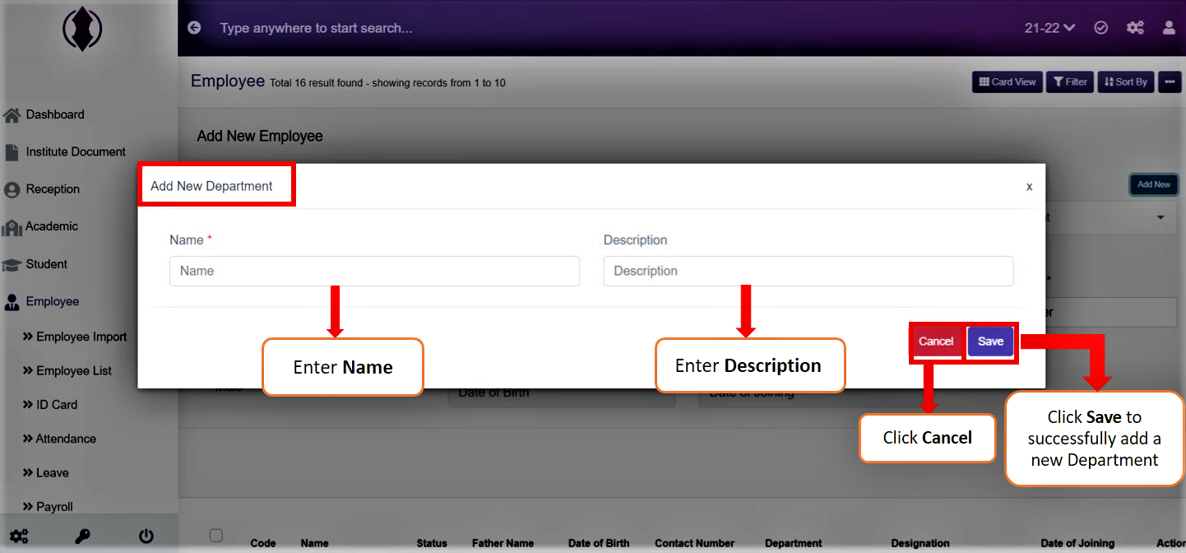Click the Date of Birth column header
This screenshot has height=553, width=1186.
click(x=599, y=543)
